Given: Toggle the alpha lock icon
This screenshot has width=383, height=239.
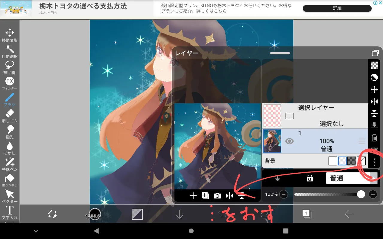Looking at the screenshot, I should [310, 178].
